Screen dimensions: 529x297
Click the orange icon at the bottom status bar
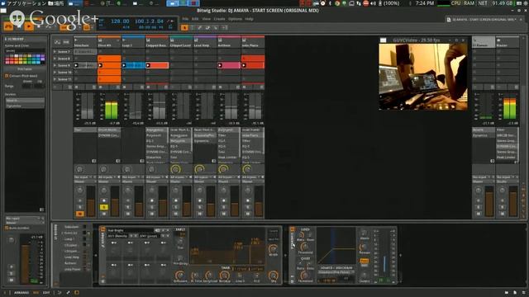click(x=77, y=293)
